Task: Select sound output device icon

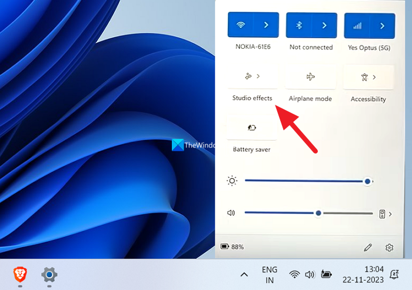Action: coord(383,214)
